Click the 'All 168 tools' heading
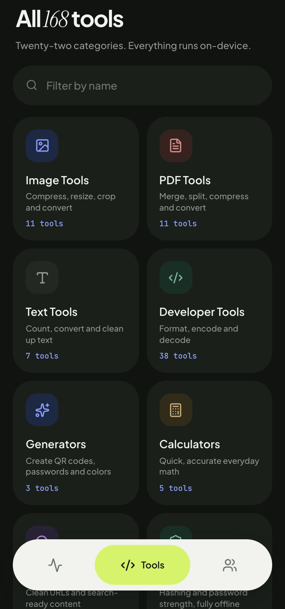The width and height of the screenshot is (285, 609). (70, 19)
